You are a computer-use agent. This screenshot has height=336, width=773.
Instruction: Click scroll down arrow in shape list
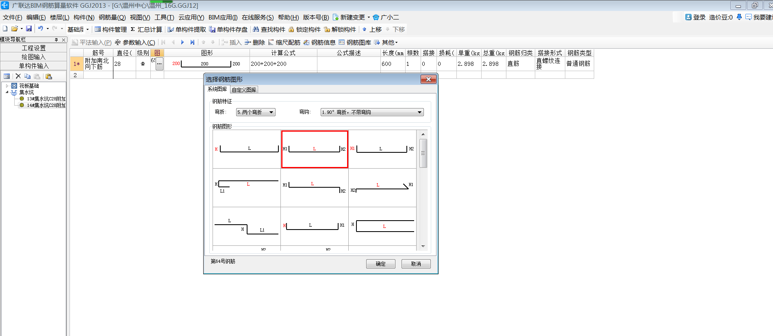(423, 246)
